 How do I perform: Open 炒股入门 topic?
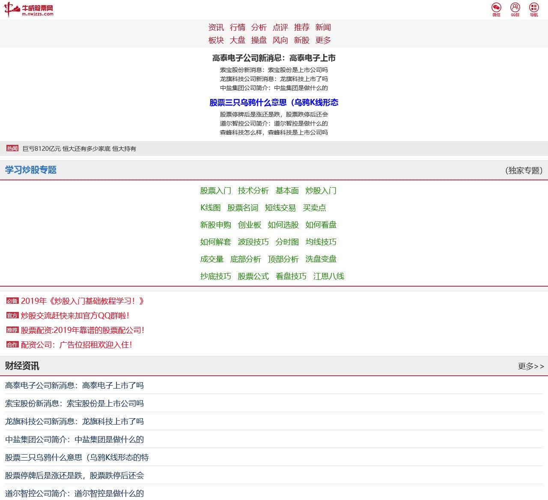click(x=321, y=191)
